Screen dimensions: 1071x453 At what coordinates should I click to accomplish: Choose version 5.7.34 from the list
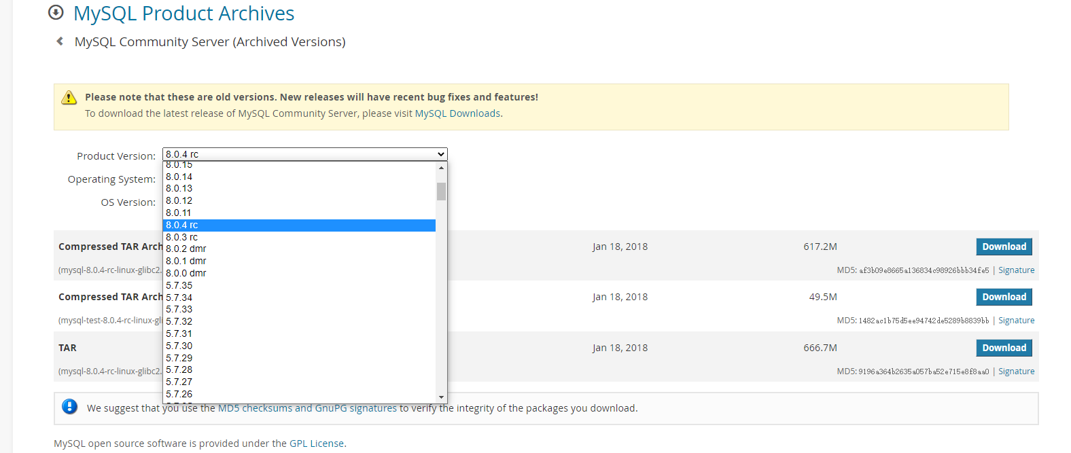click(x=299, y=297)
